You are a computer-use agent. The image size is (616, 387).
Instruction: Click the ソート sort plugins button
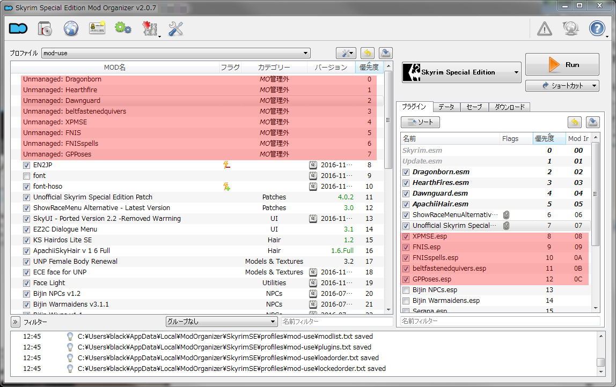tap(420, 122)
